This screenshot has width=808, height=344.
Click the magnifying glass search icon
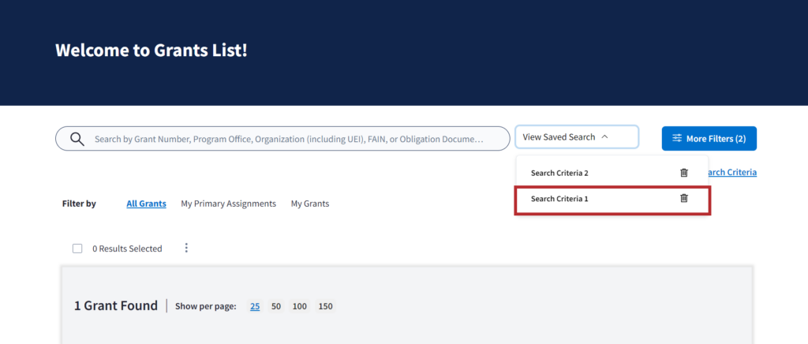click(77, 139)
